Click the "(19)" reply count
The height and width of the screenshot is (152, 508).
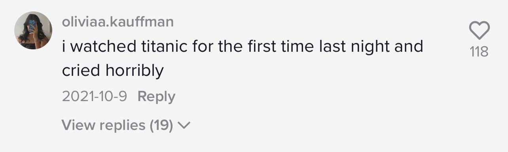coord(161,126)
